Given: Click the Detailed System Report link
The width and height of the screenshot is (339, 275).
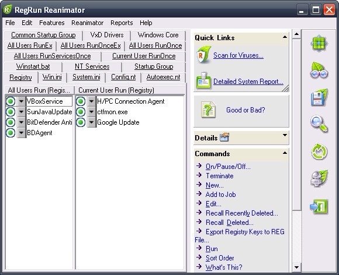Looking at the screenshot, I should (248, 82).
